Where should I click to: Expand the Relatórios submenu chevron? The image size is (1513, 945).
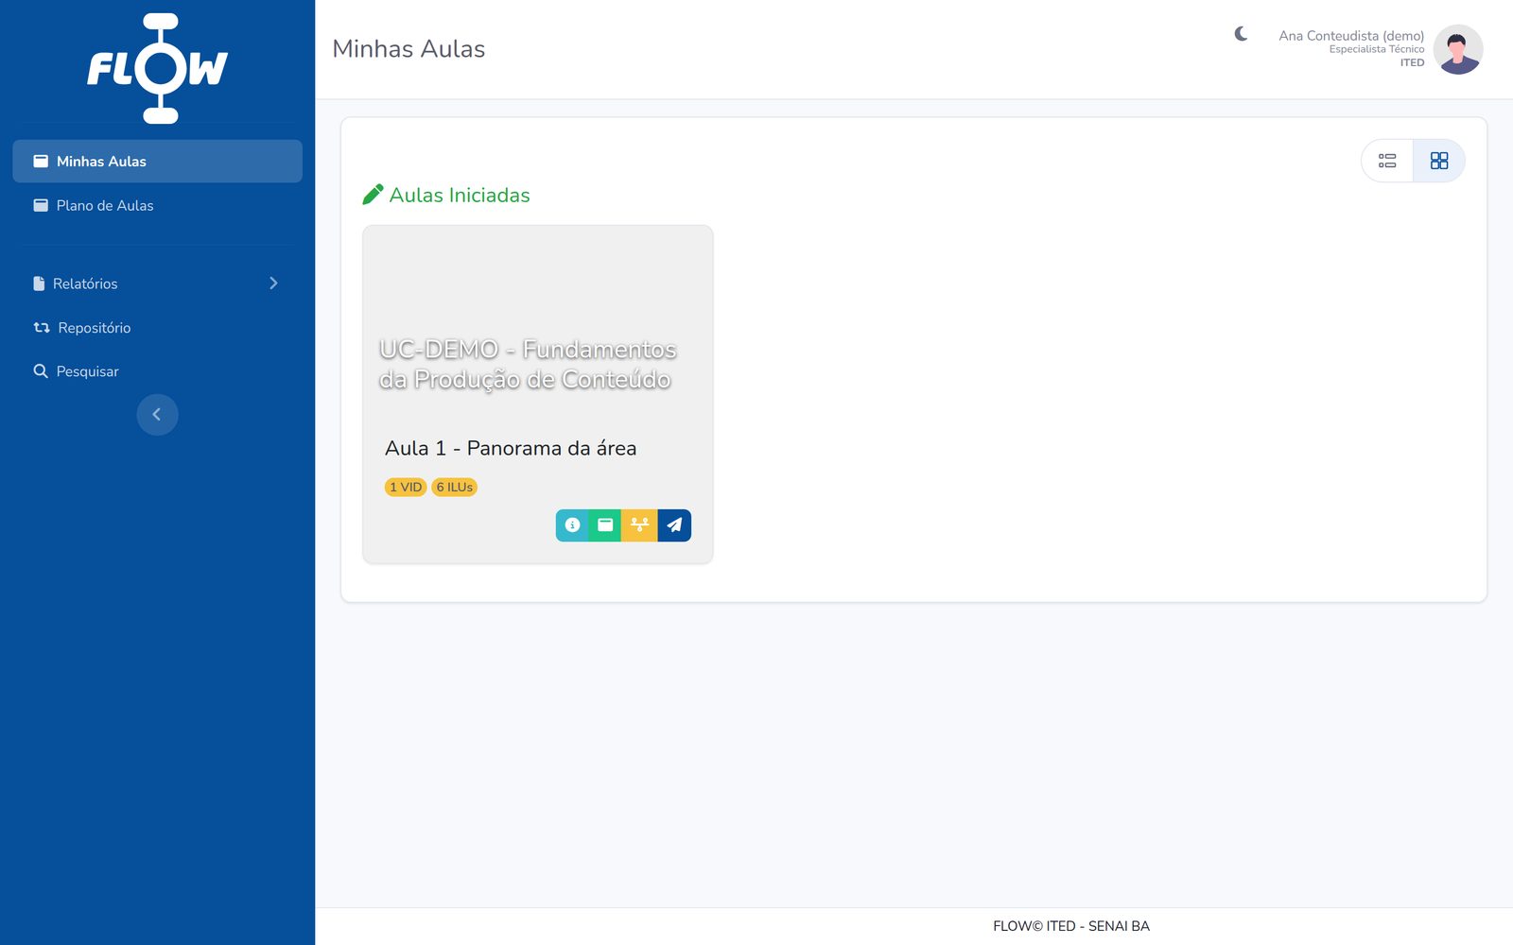(x=273, y=283)
